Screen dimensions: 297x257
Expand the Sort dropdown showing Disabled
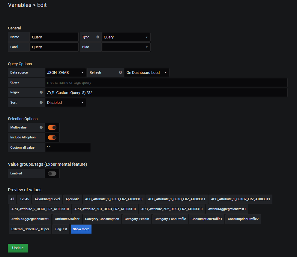click(65, 103)
